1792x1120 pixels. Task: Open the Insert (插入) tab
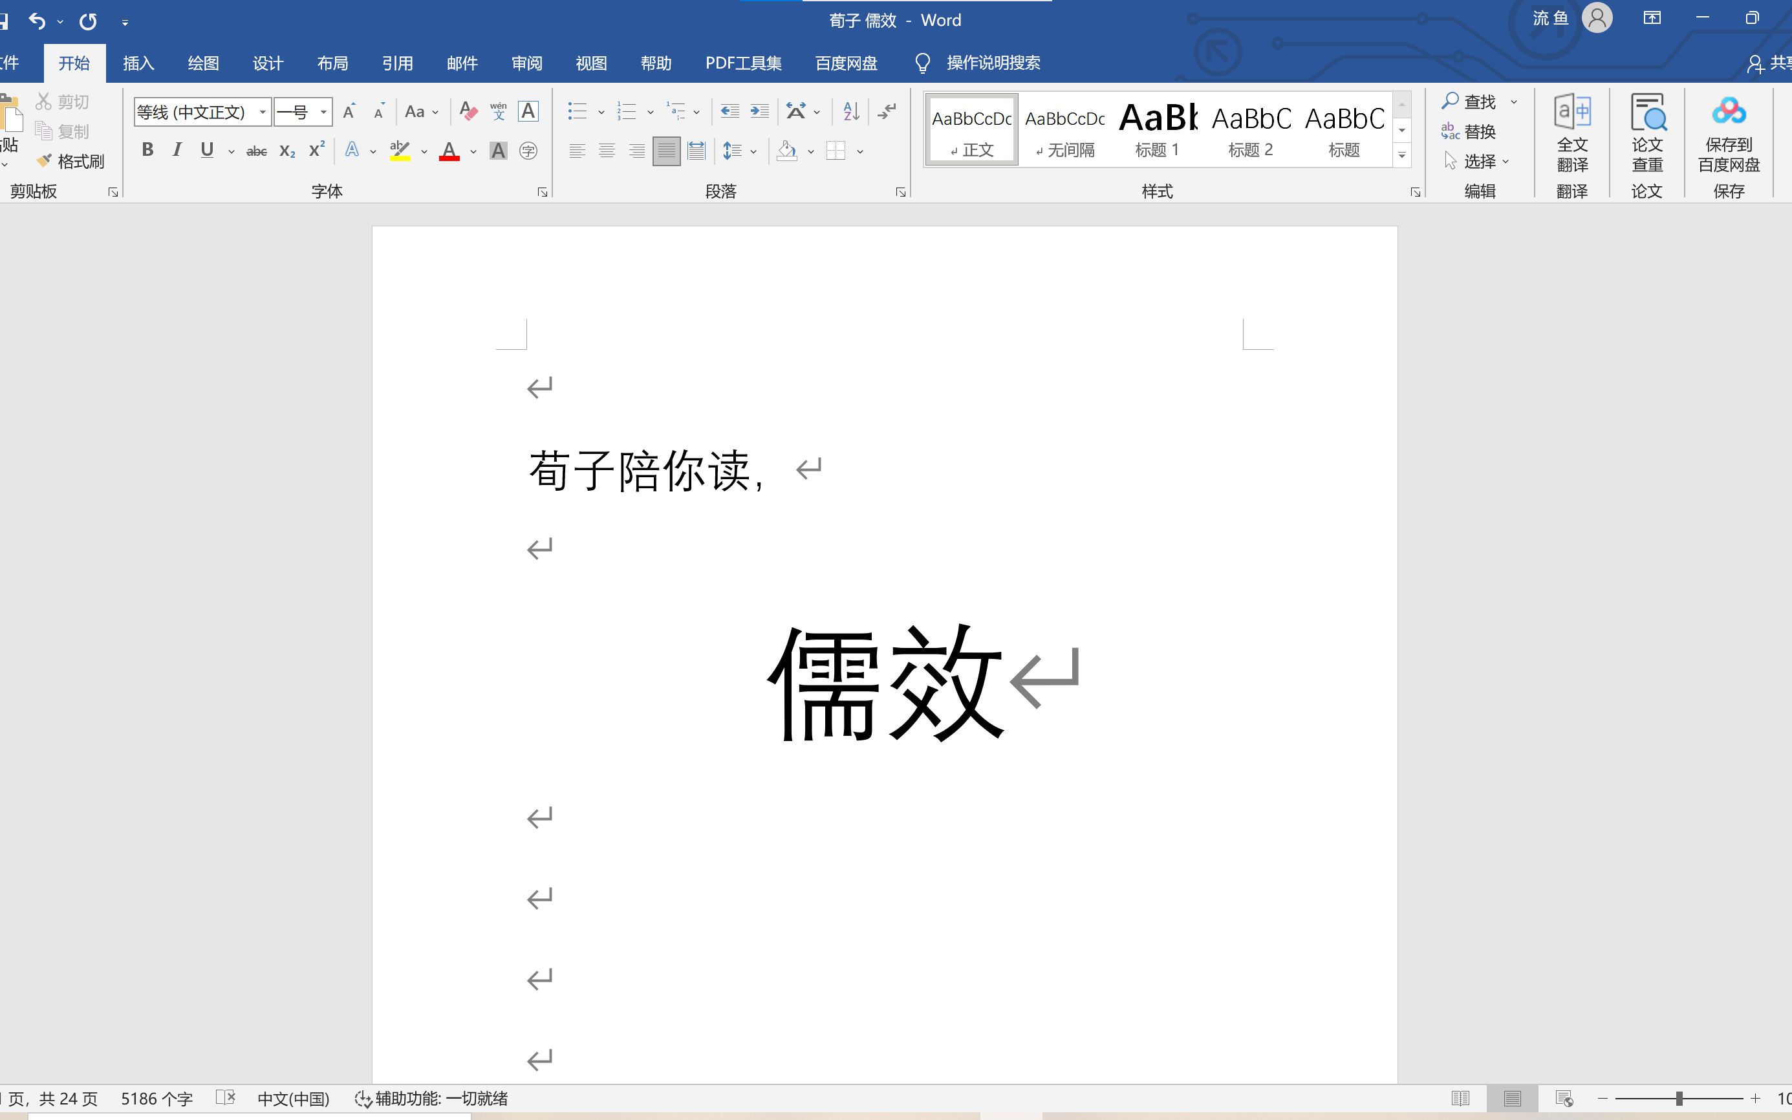point(138,63)
